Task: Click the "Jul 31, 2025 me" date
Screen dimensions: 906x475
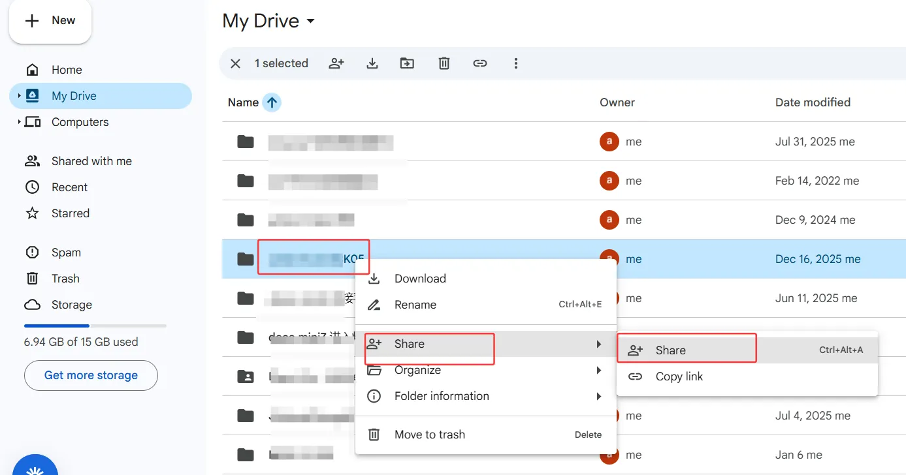Action: (x=815, y=142)
